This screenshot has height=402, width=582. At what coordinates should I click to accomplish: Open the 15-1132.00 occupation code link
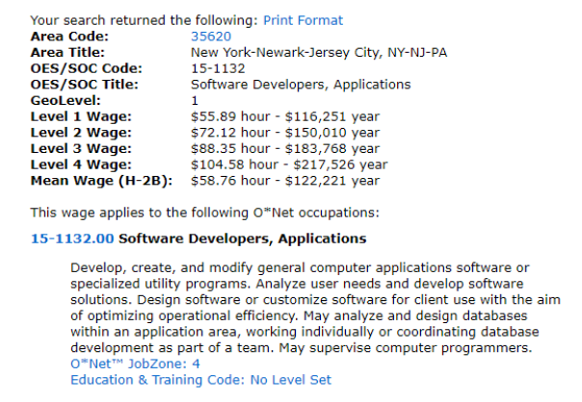coord(72,238)
